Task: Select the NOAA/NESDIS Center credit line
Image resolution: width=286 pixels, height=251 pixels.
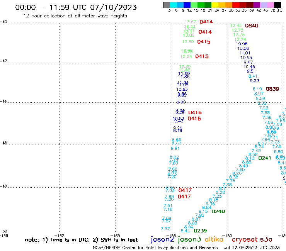Action: [x=155, y=248]
